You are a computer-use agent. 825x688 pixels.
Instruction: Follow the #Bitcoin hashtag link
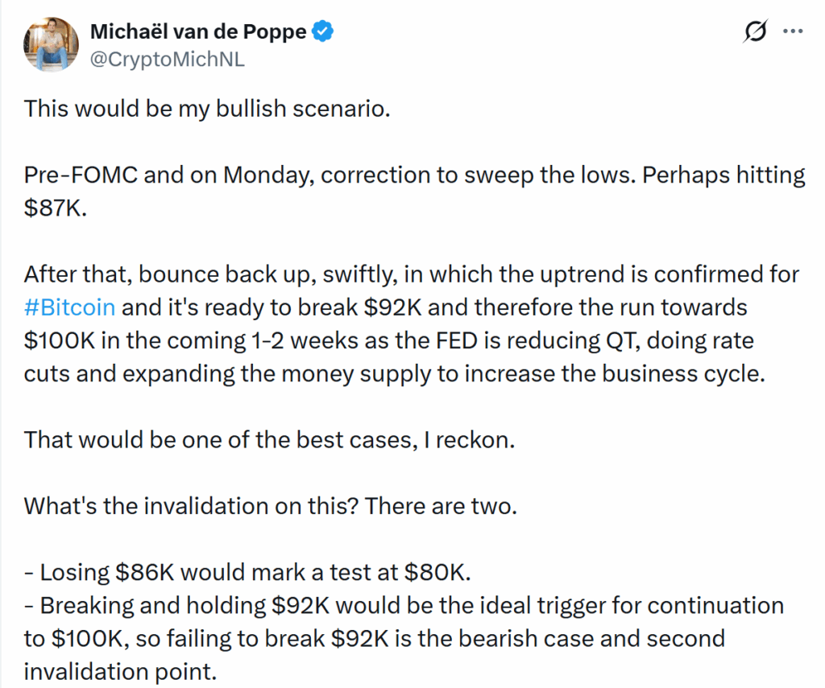(69, 307)
